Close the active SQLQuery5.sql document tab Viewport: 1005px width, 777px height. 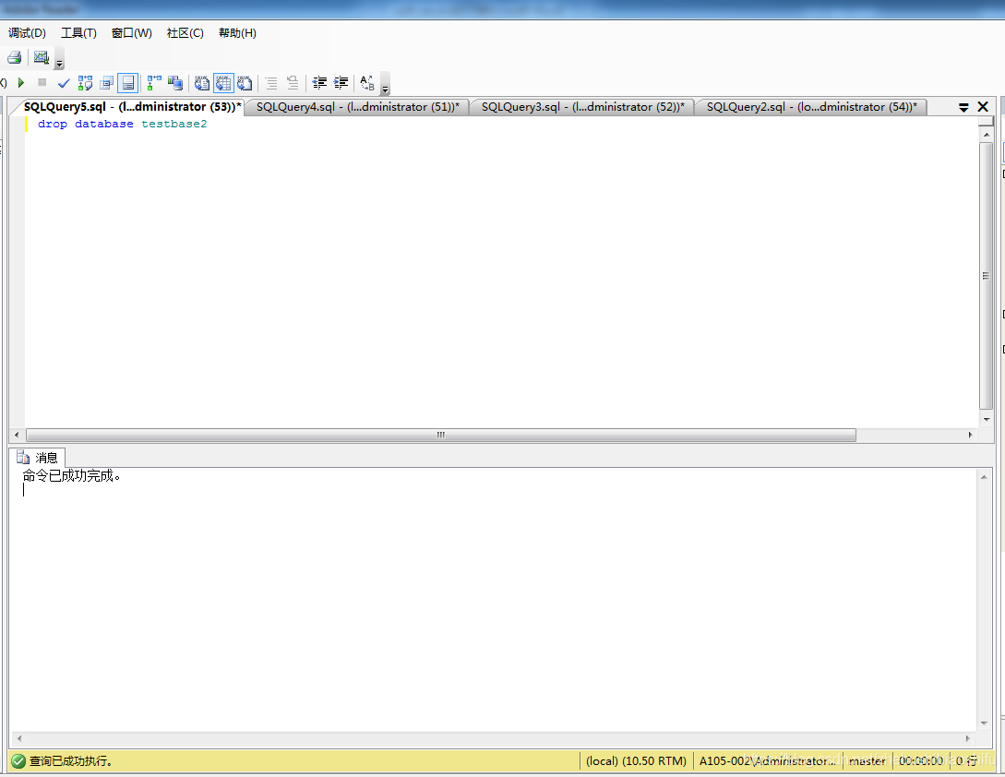click(983, 107)
